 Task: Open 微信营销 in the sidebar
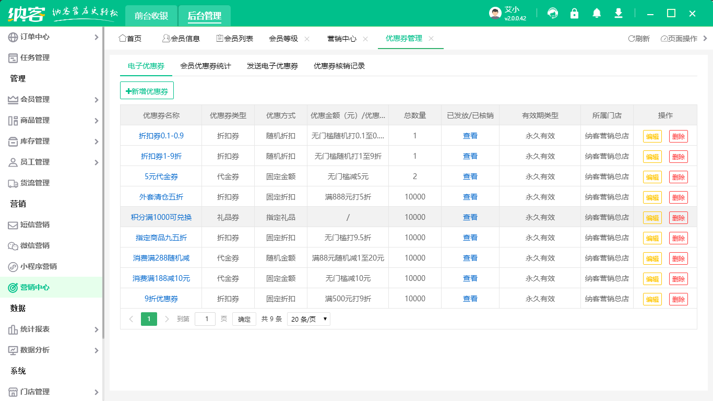click(x=35, y=245)
